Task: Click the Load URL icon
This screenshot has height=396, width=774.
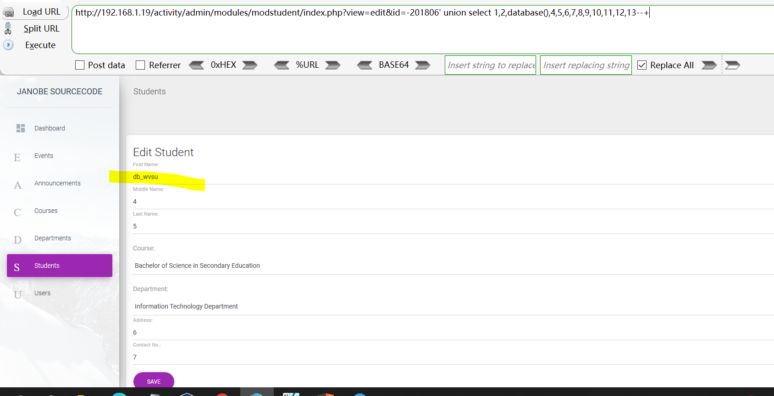Action: click(x=8, y=12)
